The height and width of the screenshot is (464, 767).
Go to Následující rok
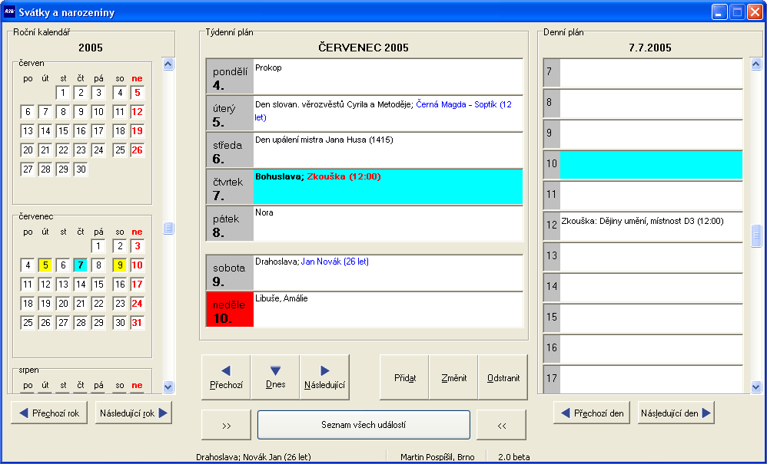point(134,413)
